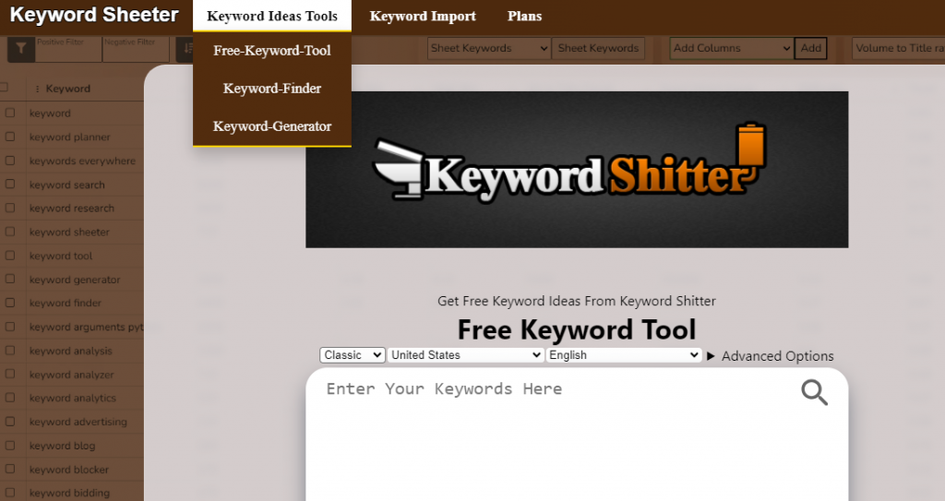Check the box for 'keyword analyzer'
Viewport: 945px width, 501px height.
tap(10, 374)
